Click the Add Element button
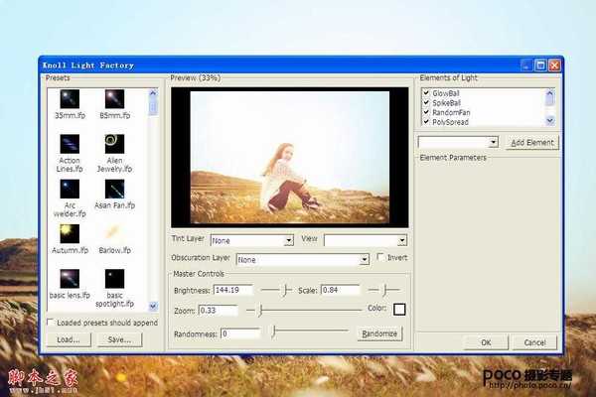 coord(532,143)
